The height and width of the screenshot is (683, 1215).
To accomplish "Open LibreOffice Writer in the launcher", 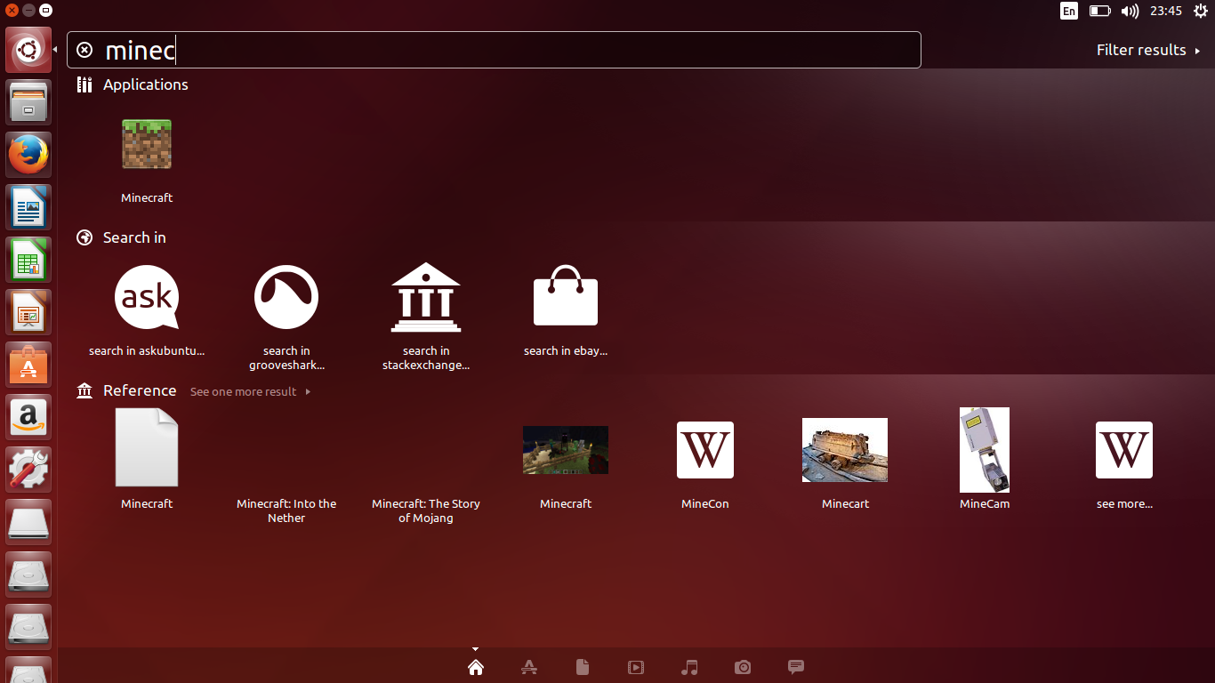I will [29, 207].
